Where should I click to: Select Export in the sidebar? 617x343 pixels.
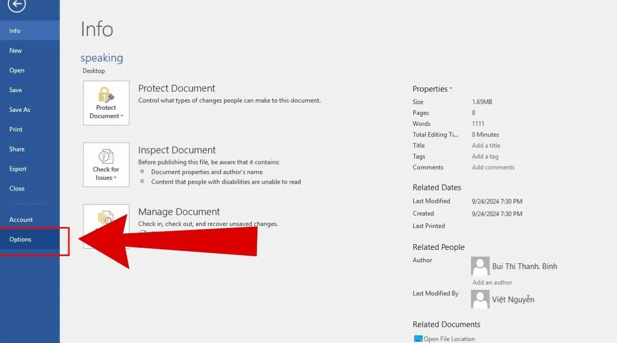click(x=30, y=169)
